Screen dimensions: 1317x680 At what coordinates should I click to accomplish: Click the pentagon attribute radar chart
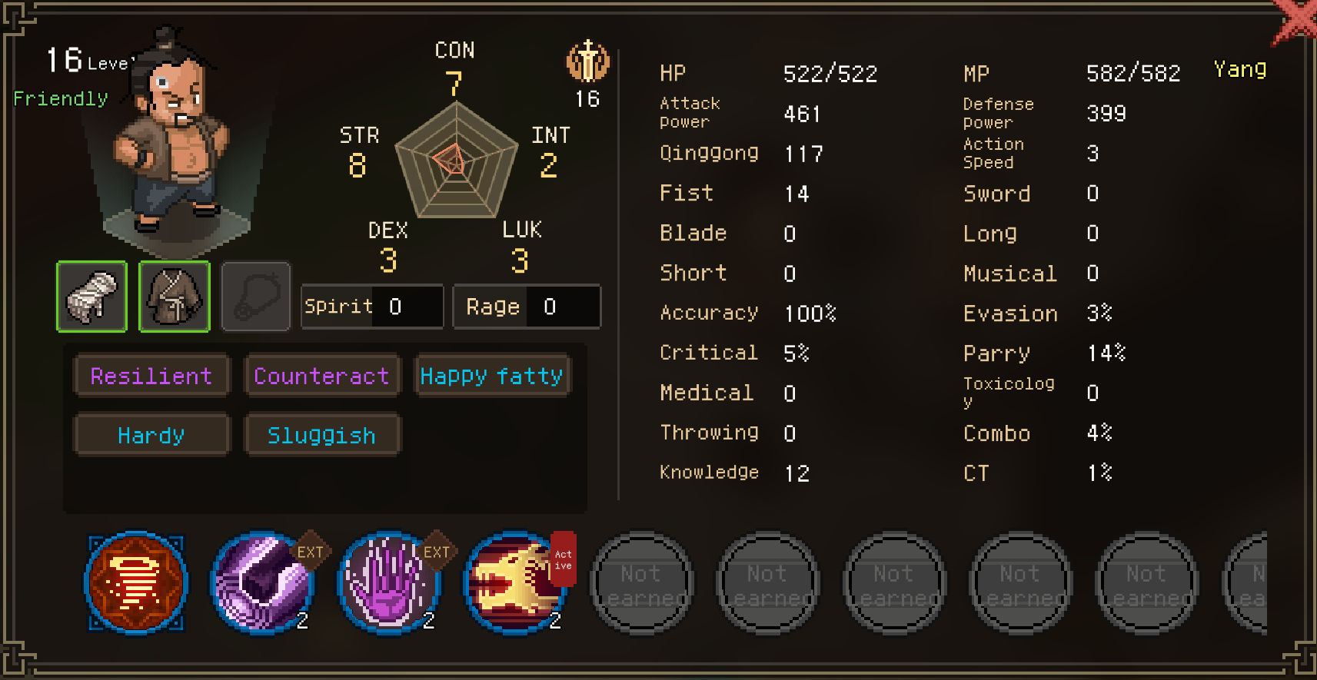pos(457,160)
